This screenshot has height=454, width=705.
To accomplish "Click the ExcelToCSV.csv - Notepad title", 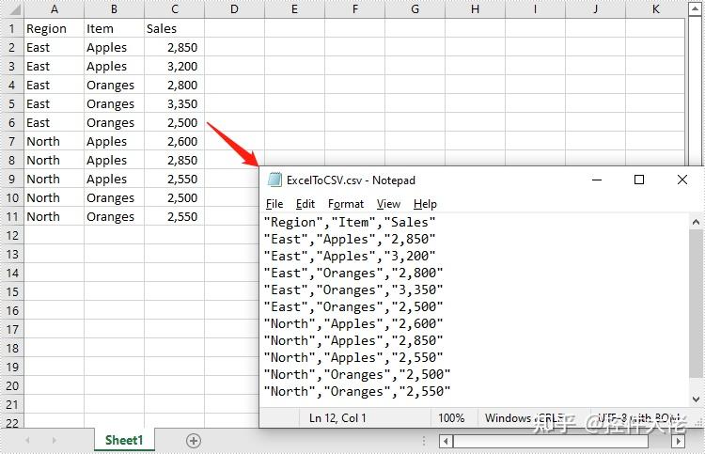I will (351, 180).
